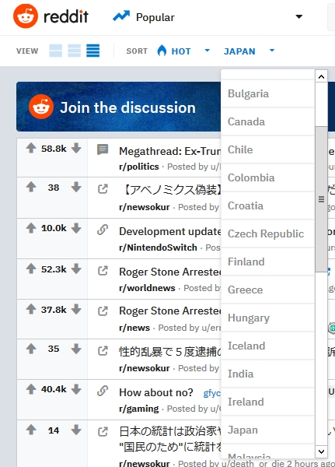Downvote the 40.4k How about no post
335x467 pixels.
pos(76,389)
